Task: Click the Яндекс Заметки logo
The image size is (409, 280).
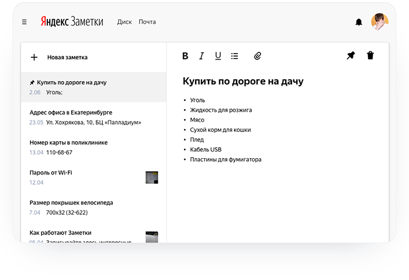Action: point(72,22)
